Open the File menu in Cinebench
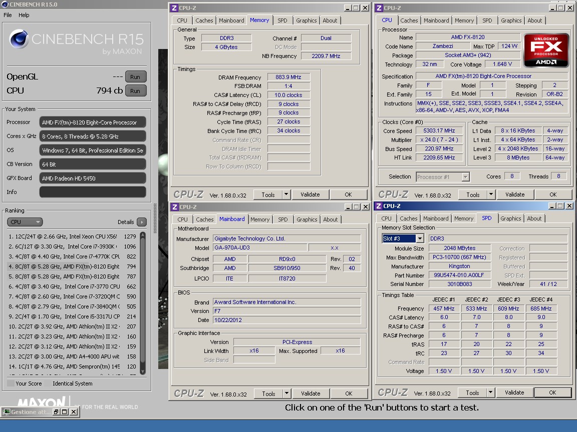 8,15
